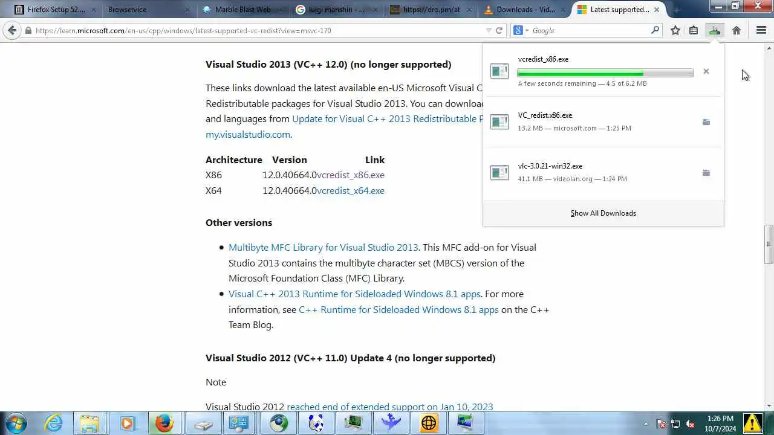Open Multibyte MFC Library for Visual Studio 2013
The width and height of the screenshot is (774, 435).
coord(324,248)
